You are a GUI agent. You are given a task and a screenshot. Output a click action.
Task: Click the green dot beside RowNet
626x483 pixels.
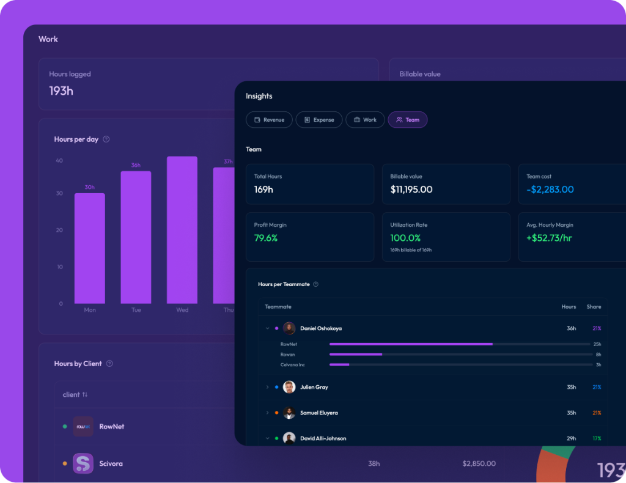65,426
